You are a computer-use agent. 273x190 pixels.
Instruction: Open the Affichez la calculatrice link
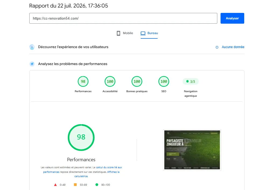pos(97,174)
